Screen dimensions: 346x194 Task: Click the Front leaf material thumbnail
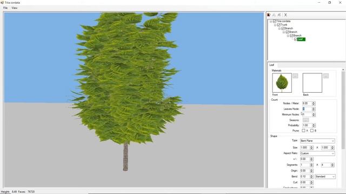(x=282, y=83)
